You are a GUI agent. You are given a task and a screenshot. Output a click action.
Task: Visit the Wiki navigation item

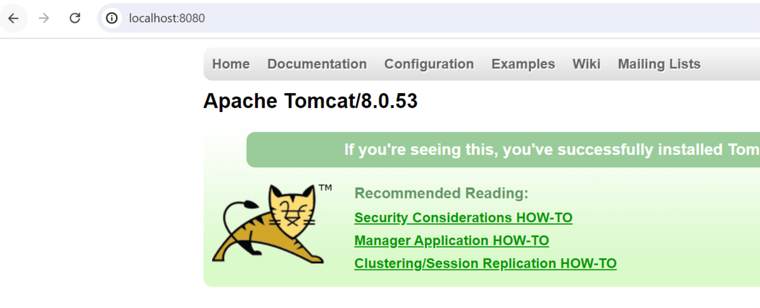(586, 64)
